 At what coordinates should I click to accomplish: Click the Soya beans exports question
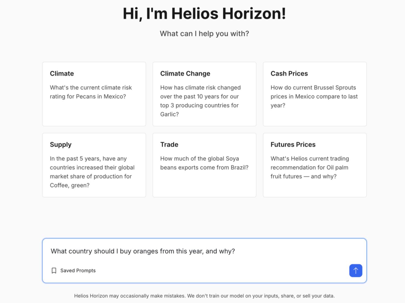[204, 163]
